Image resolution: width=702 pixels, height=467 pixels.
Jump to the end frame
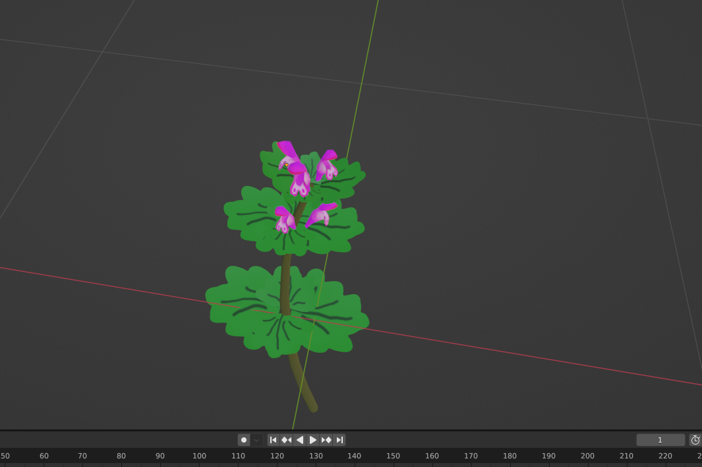coord(339,440)
